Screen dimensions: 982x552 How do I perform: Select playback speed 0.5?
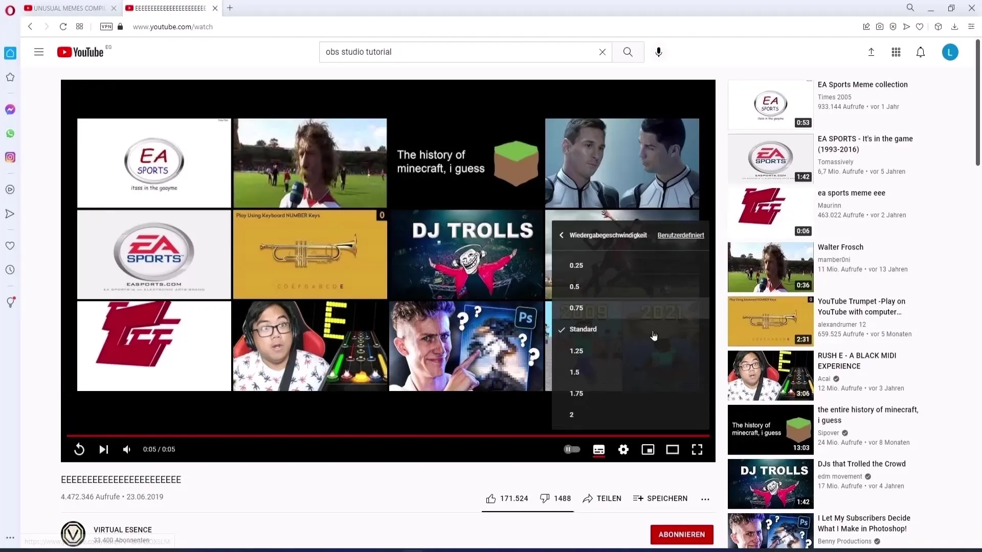630,287
